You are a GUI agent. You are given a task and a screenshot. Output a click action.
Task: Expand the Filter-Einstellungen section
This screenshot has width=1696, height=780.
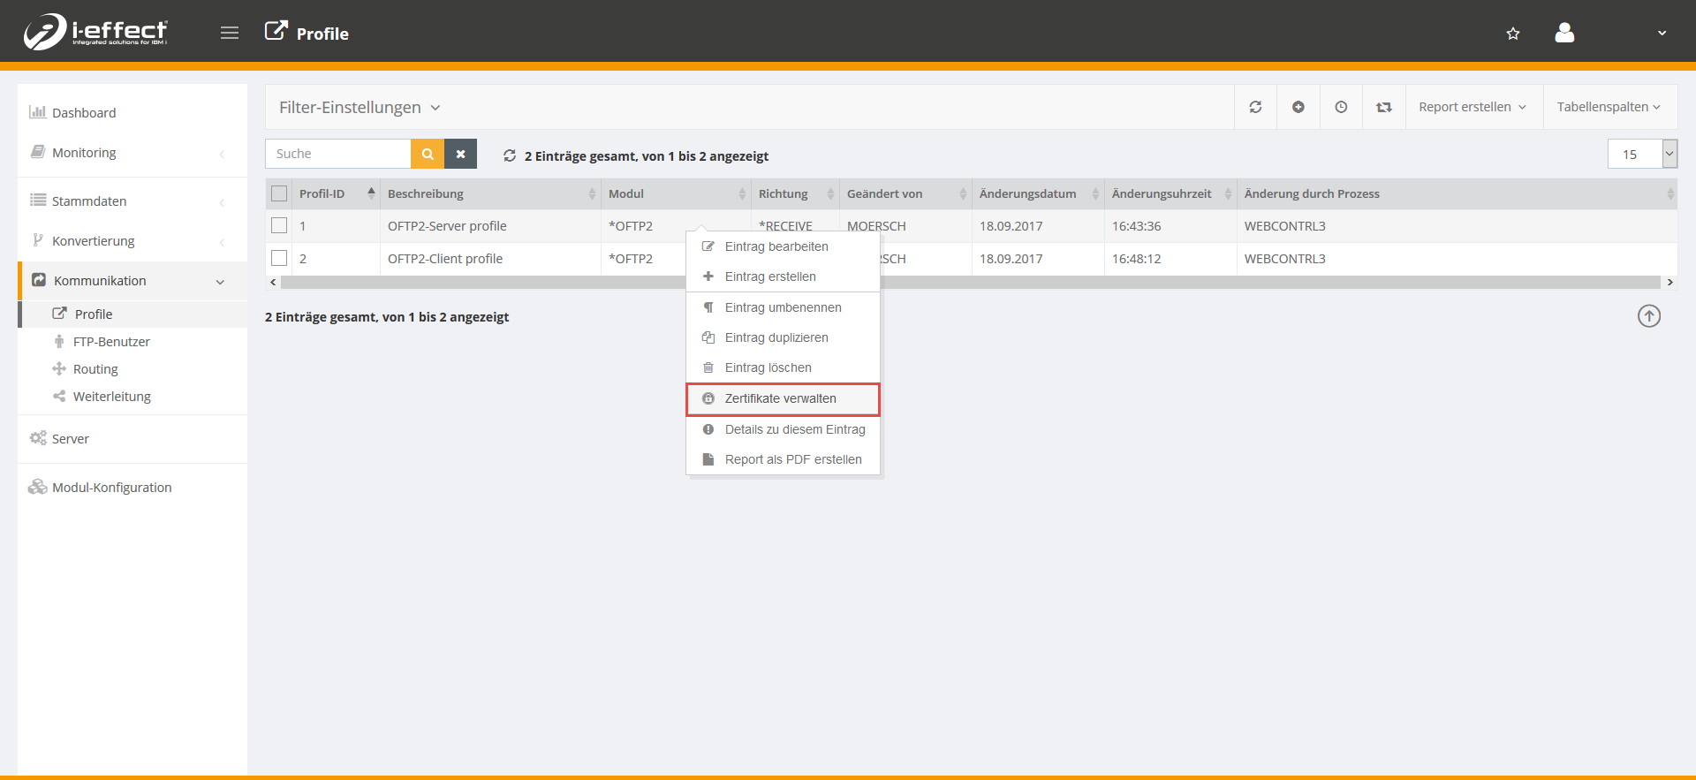tap(360, 108)
